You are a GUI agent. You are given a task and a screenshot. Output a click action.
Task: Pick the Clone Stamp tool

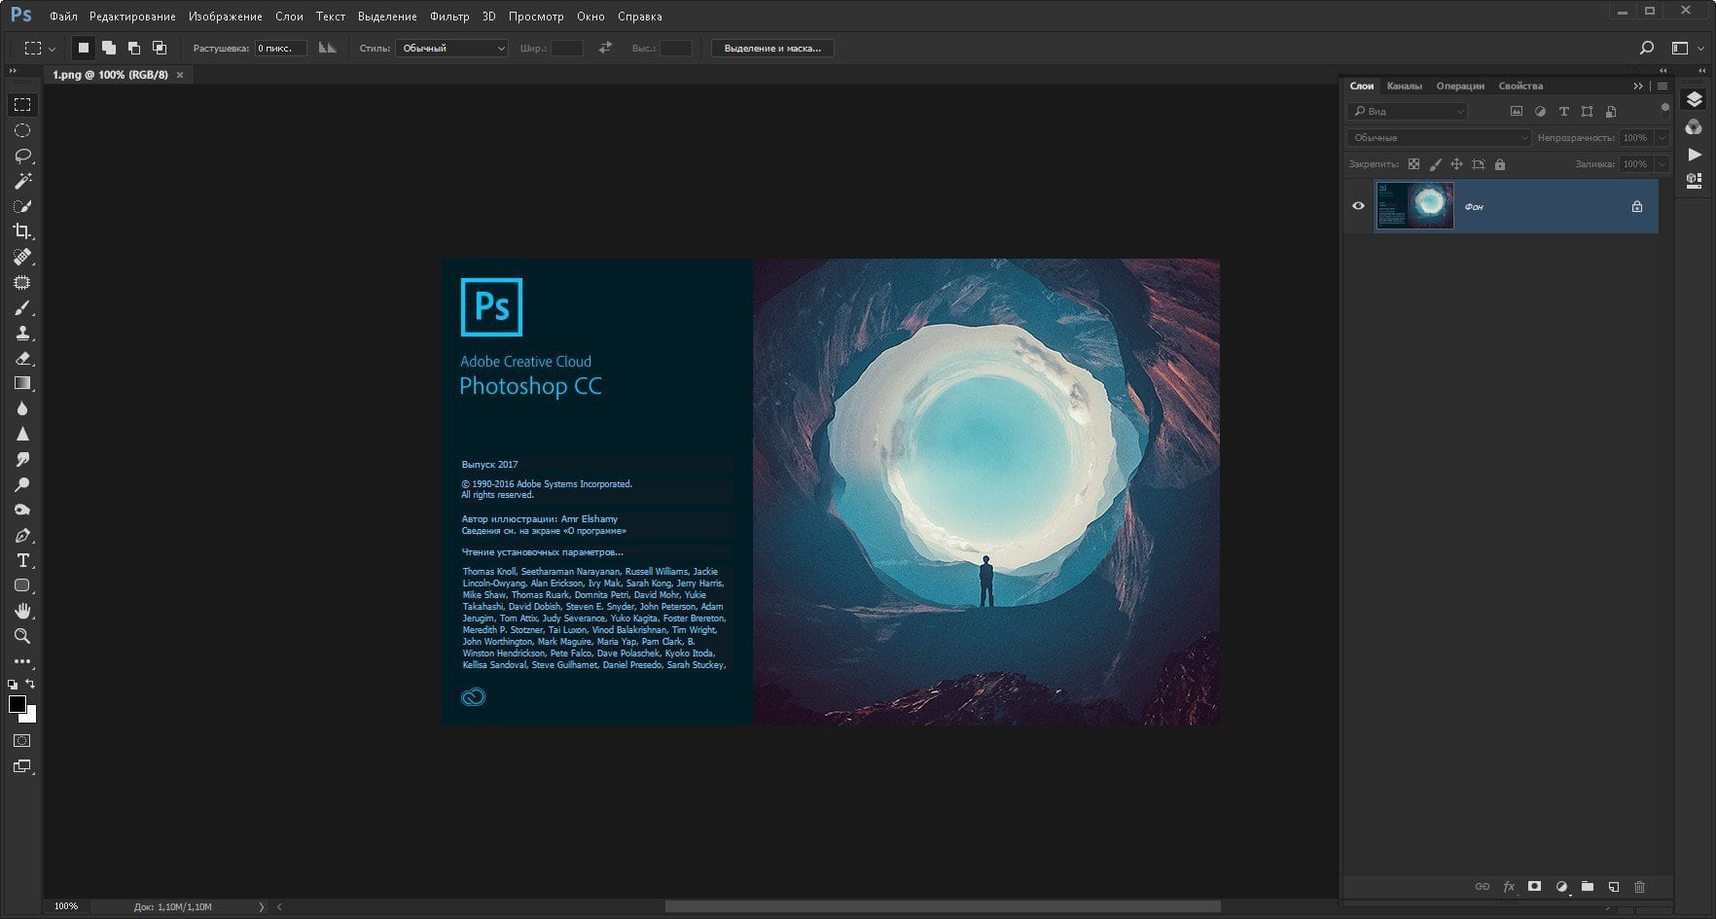coord(22,333)
